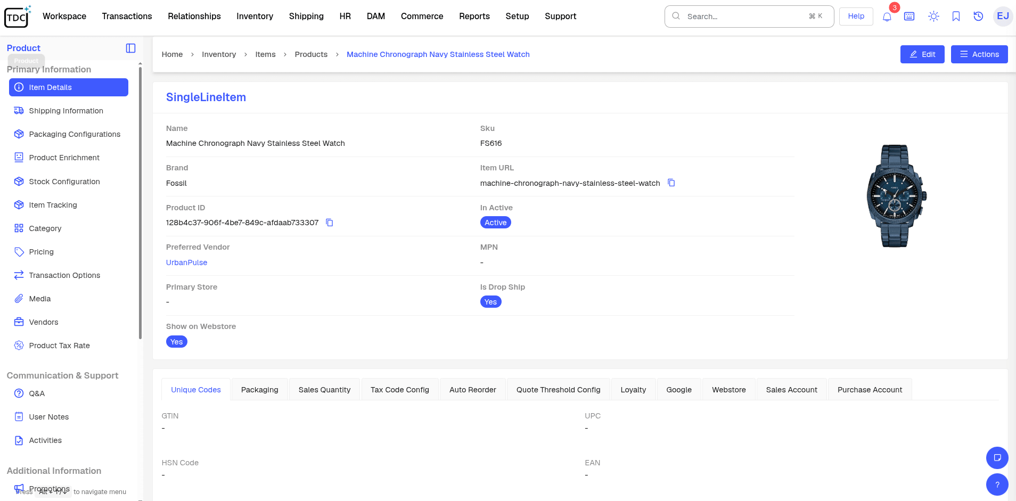Toggle the light/dark theme sun icon
1016x501 pixels.
[x=933, y=17]
